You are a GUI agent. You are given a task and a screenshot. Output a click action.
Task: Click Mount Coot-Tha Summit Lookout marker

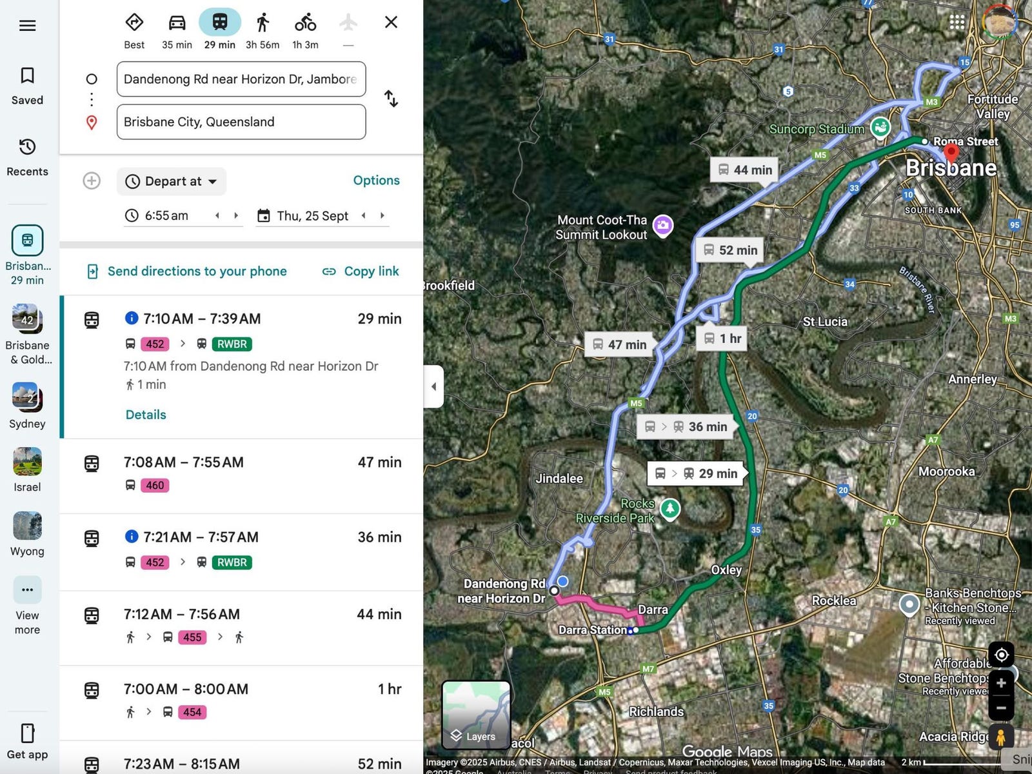[663, 226]
